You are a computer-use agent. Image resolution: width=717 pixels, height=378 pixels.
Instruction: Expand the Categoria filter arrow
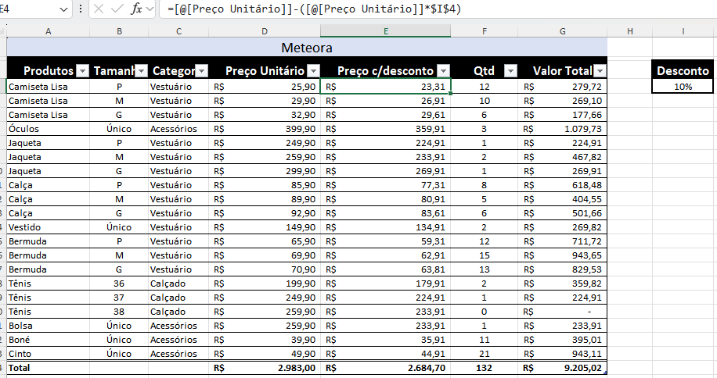(x=201, y=71)
